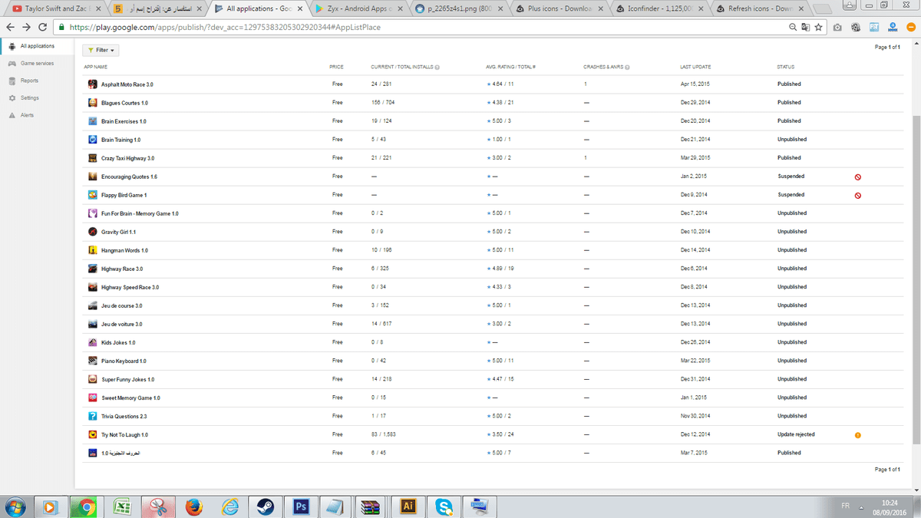Image resolution: width=921 pixels, height=518 pixels.
Task: Open Highway Race 3.0 app link
Action: 122,269
